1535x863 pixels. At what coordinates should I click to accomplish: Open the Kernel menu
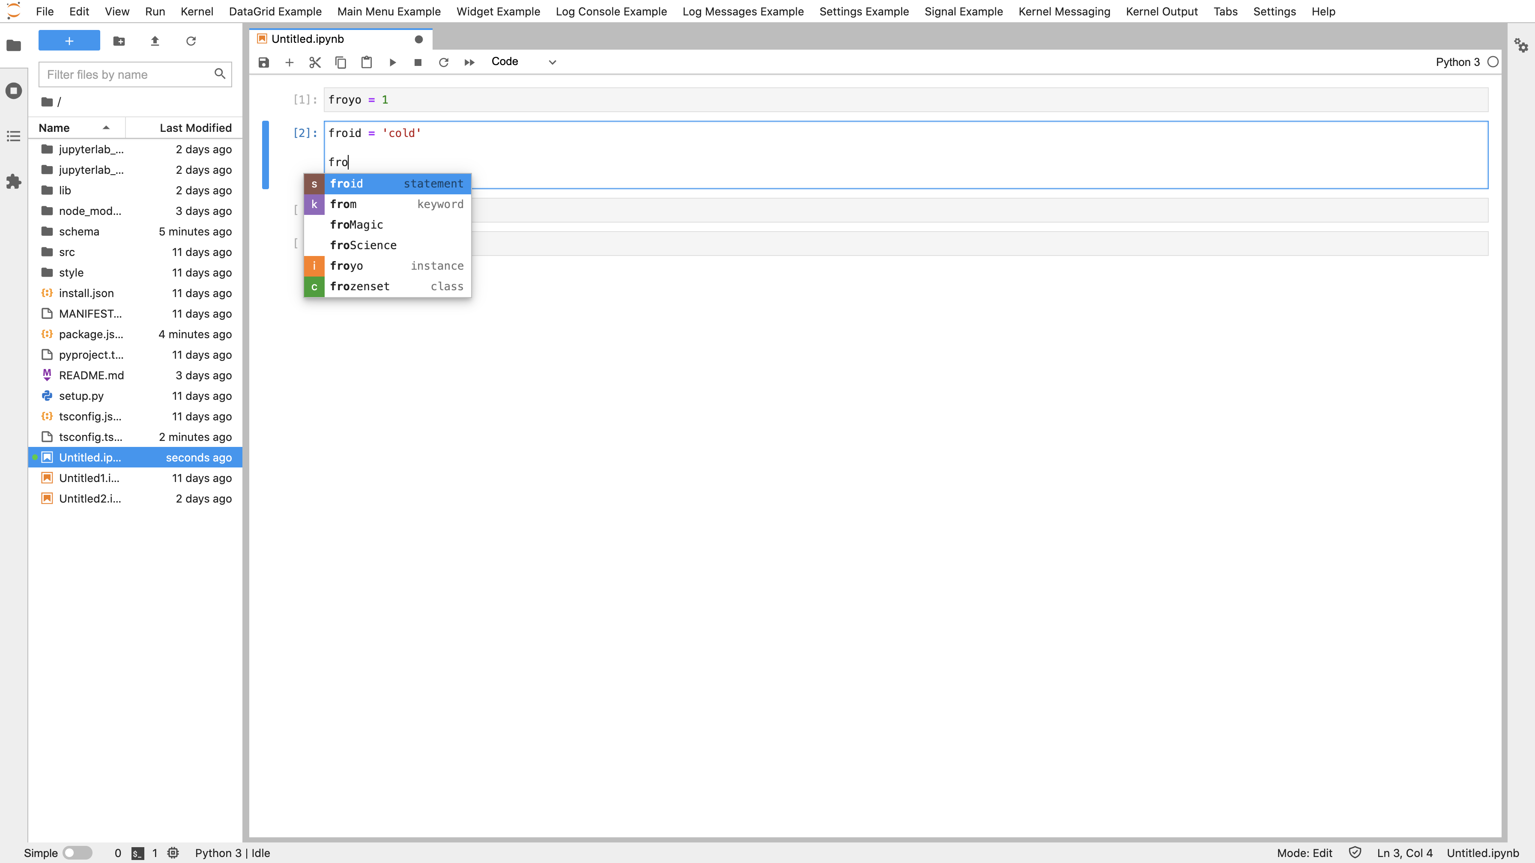[x=197, y=11]
